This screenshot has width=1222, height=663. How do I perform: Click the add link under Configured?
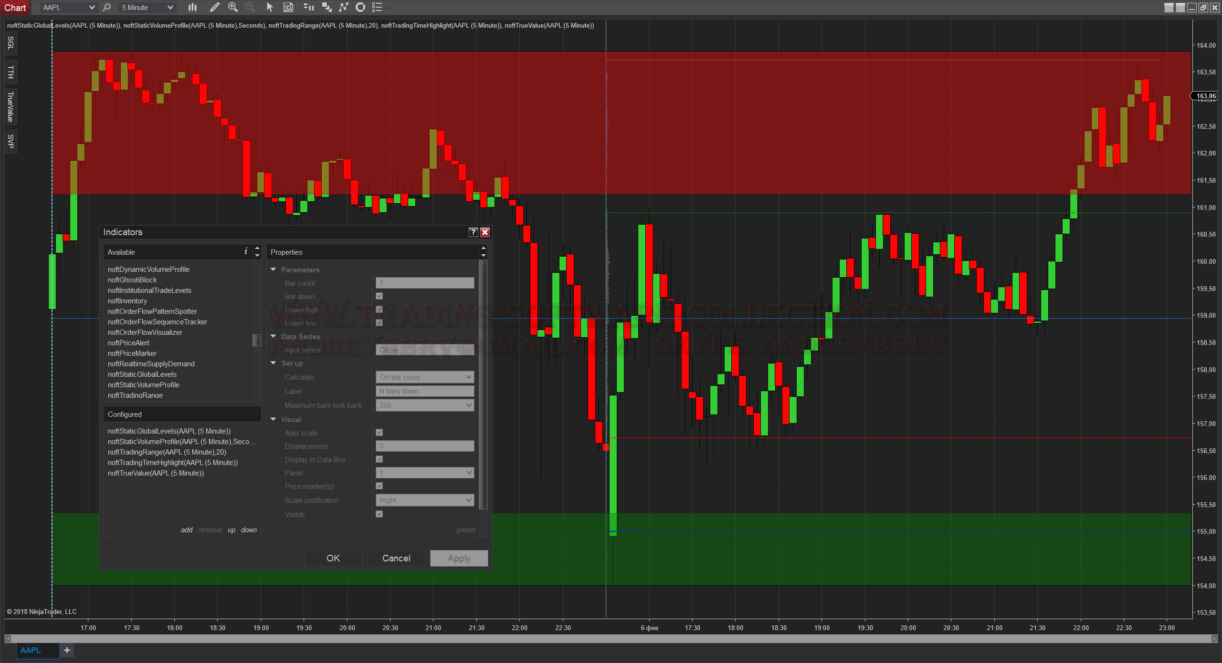187,530
